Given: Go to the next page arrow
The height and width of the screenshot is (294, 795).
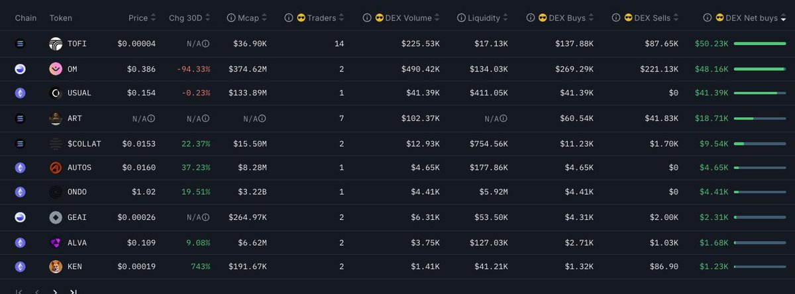Looking at the screenshot, I should click(x=55, y=291).
